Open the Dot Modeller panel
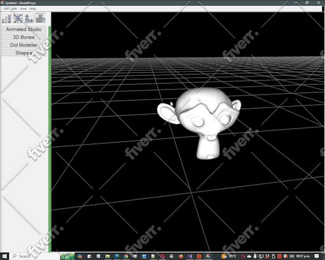The width and height of the screenshot is (325, 260). tap(24, 45)
